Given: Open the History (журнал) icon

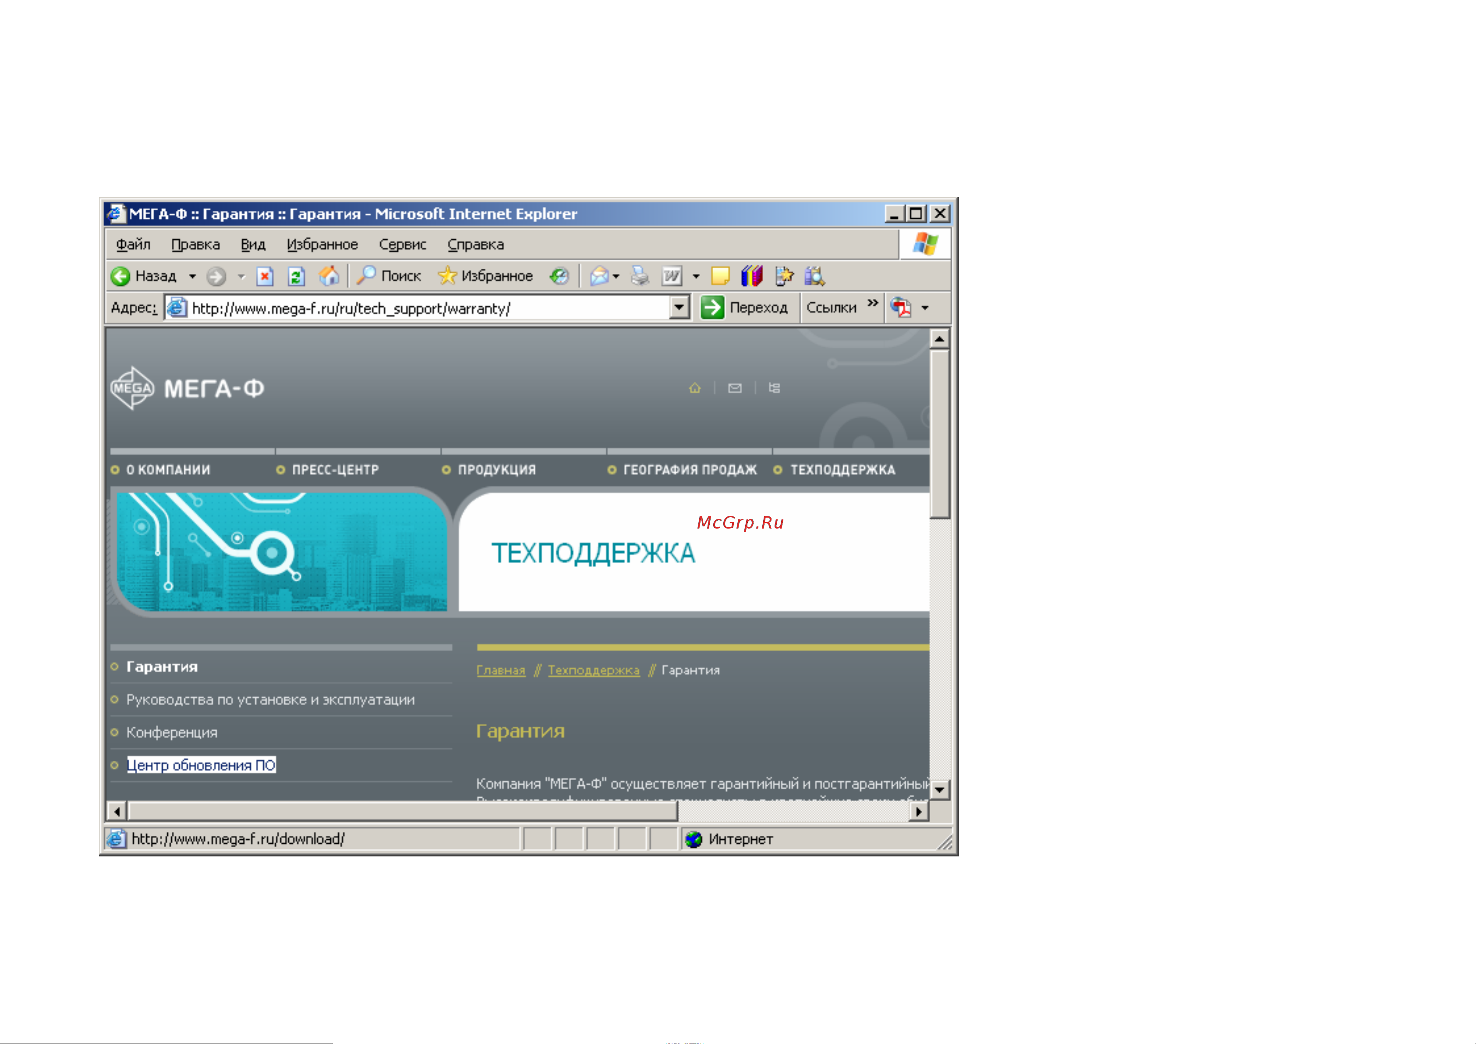Looking at the screenshot, I should (x=559, y=276).
